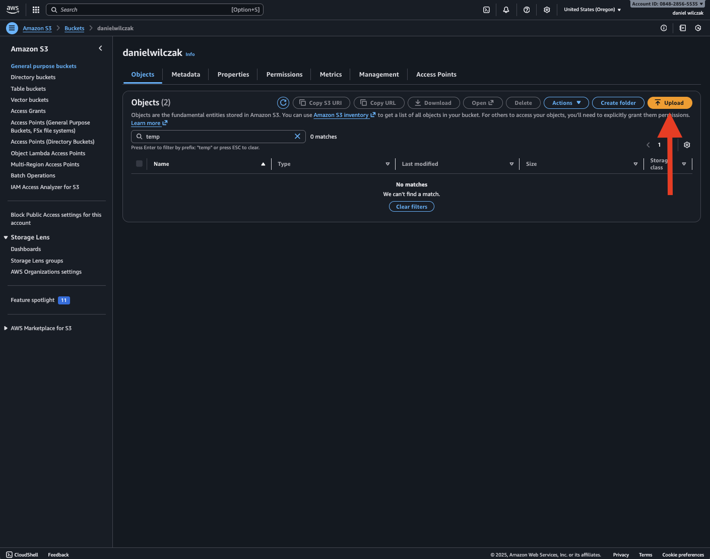The image size is (710, 559).
Task: Click the object prefix search field
Action: (x=218, y=137)
